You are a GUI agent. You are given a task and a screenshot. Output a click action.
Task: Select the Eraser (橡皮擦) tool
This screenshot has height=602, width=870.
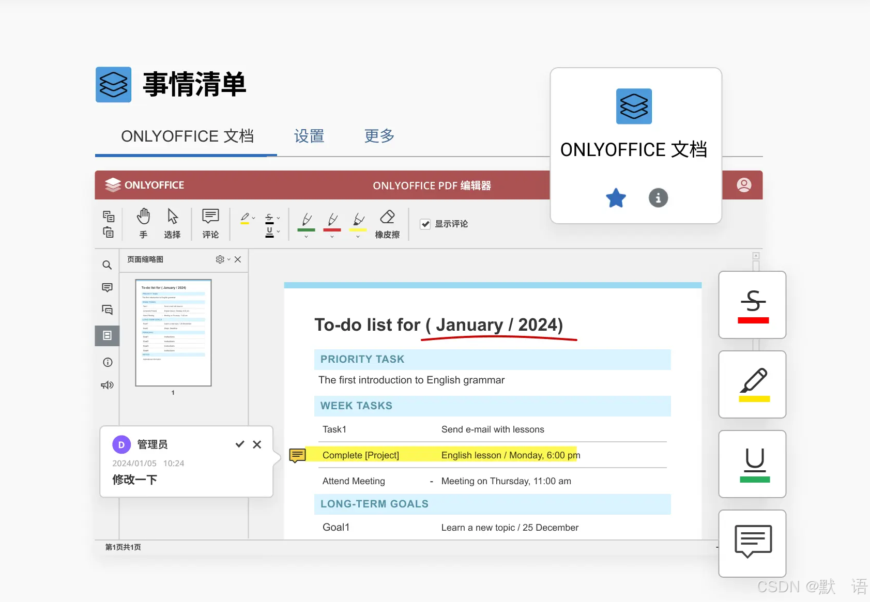(387, 223)
